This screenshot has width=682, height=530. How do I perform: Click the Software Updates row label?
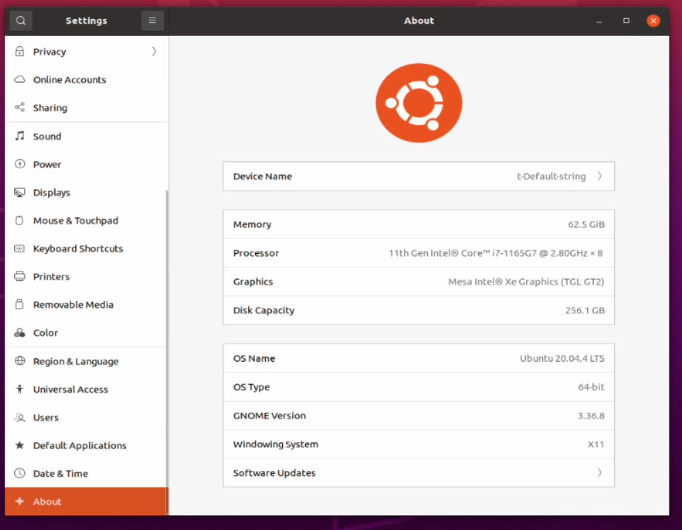274,472
